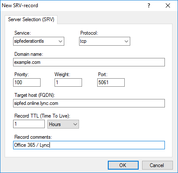Expand the Service dropdown arrow
Image resolution: width=178 pixels, height=173 pixels.
(x=60, y=41)
